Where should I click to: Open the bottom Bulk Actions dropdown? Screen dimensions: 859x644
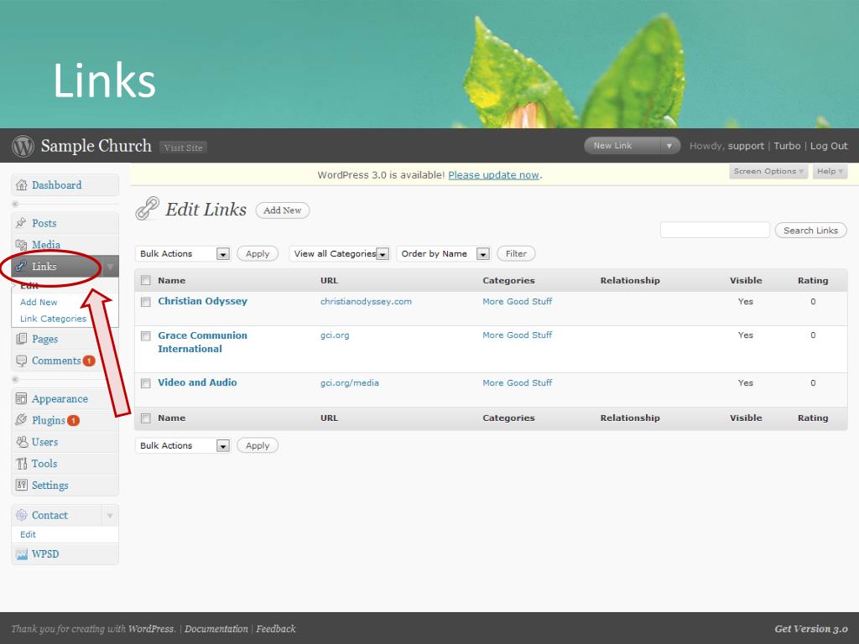[x=182, y=446]
